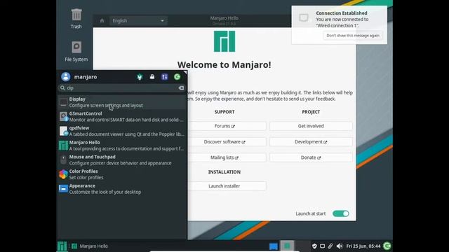This screenshot has height=252, width=449.
Task: Click the network connection tray icon
Action: (x=323, y=246)
